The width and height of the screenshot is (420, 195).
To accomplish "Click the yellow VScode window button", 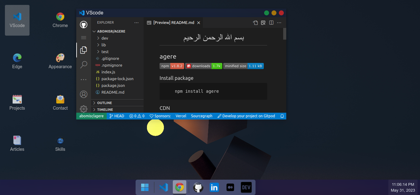I will pyautogui.click(x=274, y=13).
